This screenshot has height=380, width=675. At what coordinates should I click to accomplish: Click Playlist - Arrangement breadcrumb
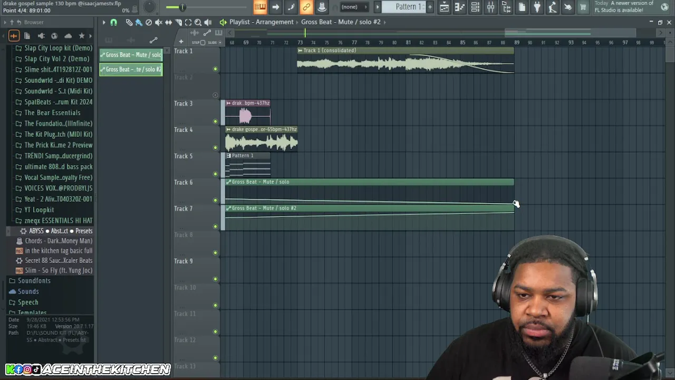pos(261,22)
